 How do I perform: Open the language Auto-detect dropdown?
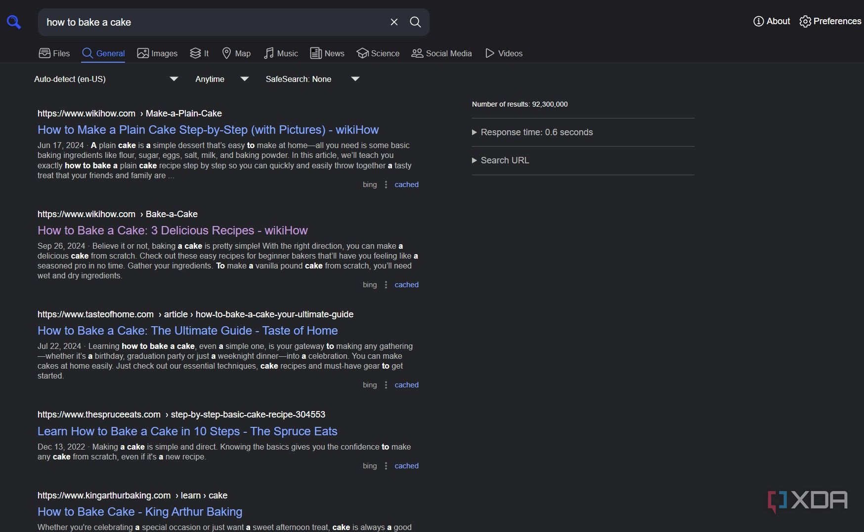(x=106, y=79)
